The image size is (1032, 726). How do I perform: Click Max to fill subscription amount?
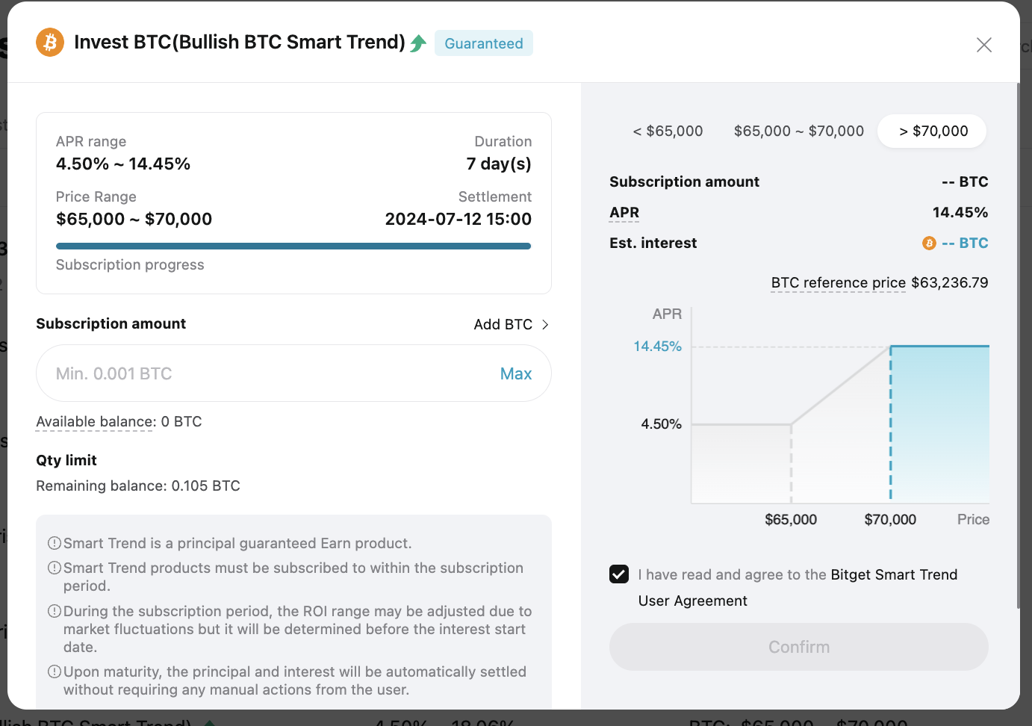pyautogui.click(x=516, y=373)
